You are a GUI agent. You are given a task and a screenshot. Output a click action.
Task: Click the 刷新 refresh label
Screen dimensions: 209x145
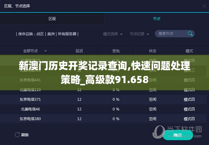pos(25,135)
